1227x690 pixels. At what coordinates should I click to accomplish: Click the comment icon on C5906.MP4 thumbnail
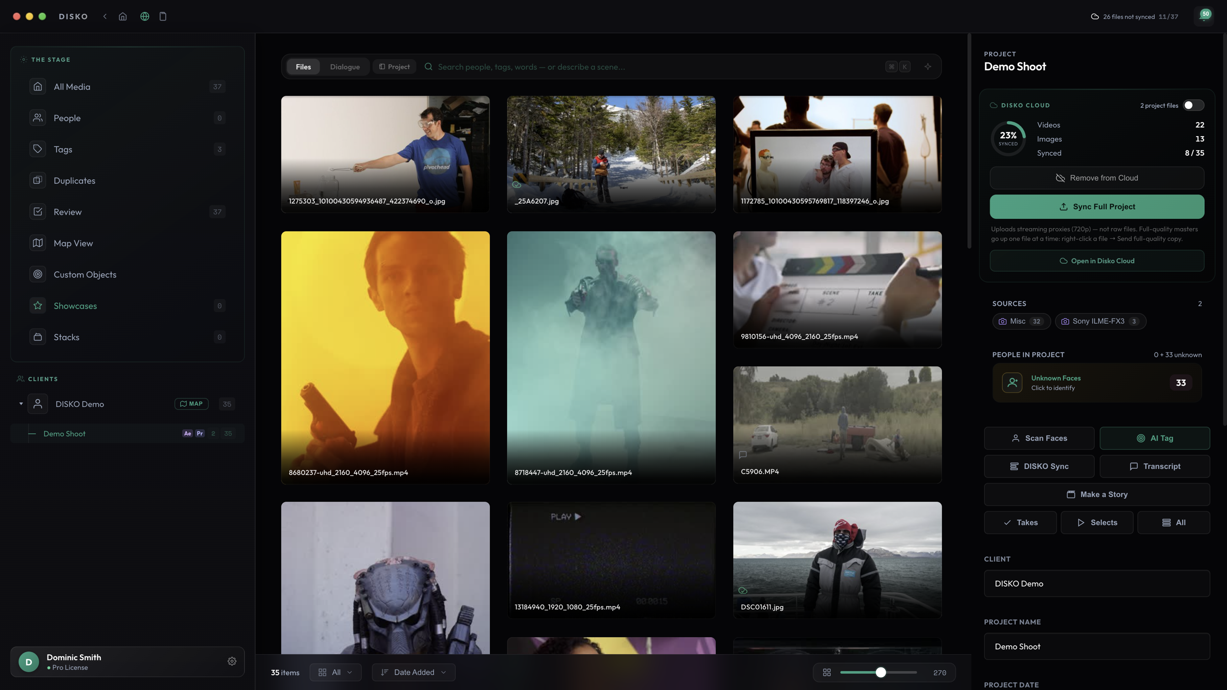tap(743, 454)
